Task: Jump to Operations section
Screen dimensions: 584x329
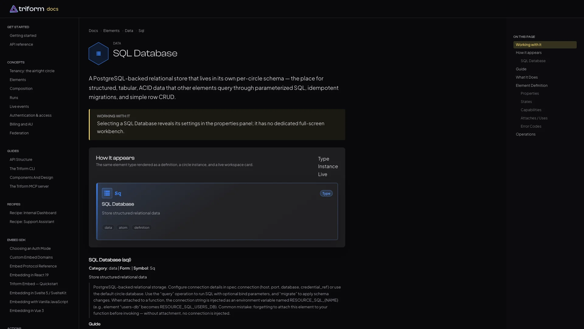Action: coord(526,134)
